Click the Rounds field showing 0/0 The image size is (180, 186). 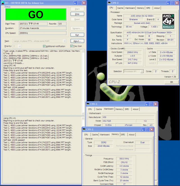coord(62,24)
